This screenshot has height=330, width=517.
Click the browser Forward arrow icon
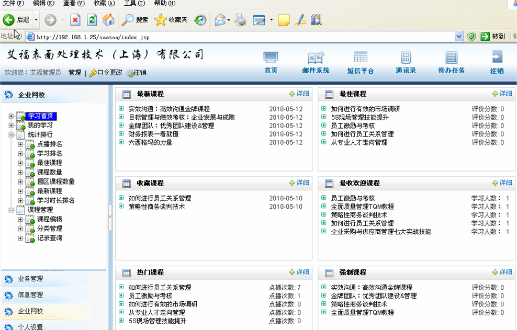(x=50, y=20)
